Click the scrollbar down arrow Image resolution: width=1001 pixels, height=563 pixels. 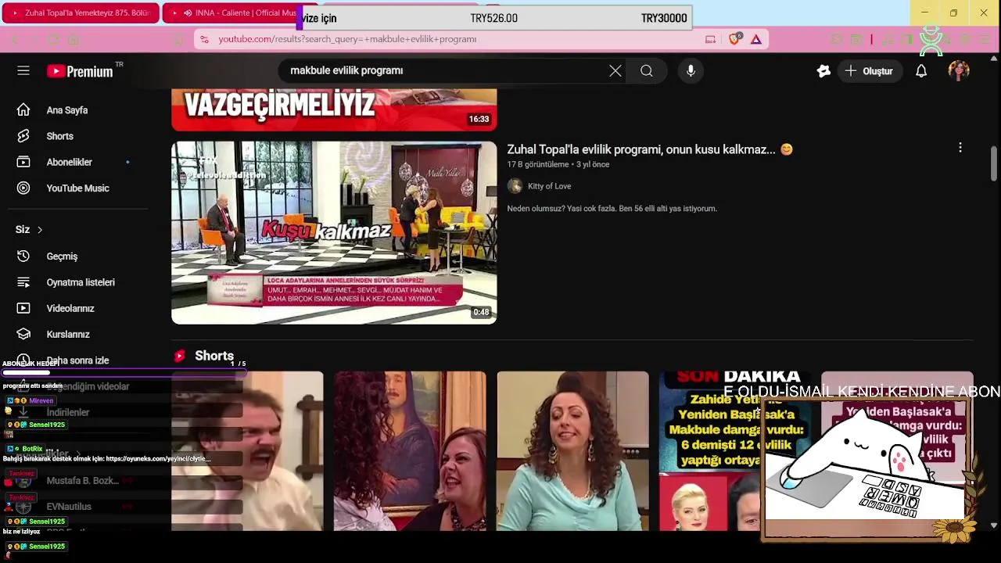tap(994, 525)
